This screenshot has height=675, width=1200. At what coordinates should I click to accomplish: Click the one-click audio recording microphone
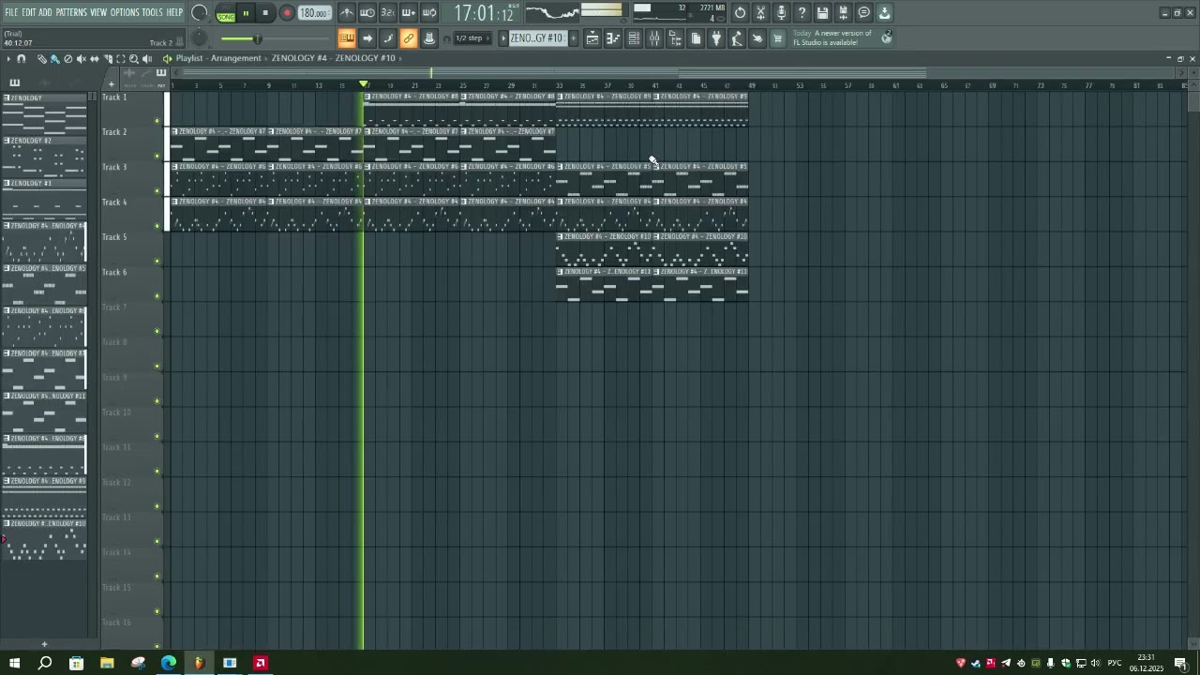781,13
